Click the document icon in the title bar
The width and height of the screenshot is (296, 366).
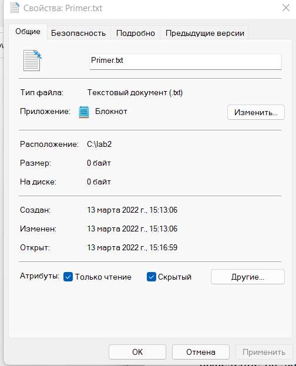pos(15,8)
